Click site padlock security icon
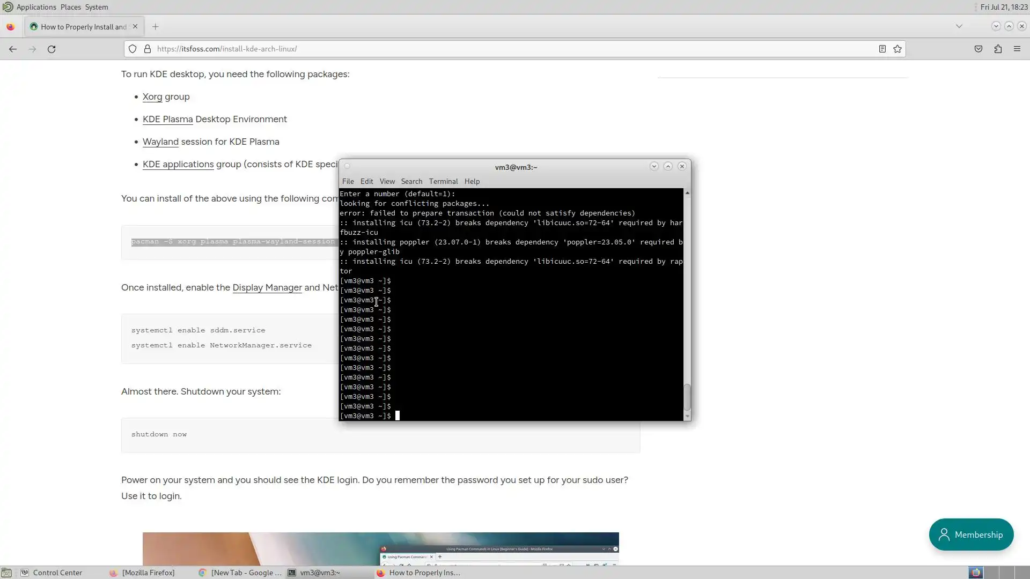1030x579 pixels. coord(148,49)
